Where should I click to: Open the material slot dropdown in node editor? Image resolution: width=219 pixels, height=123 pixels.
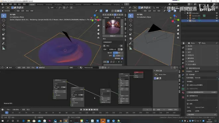tap(74, 68)
